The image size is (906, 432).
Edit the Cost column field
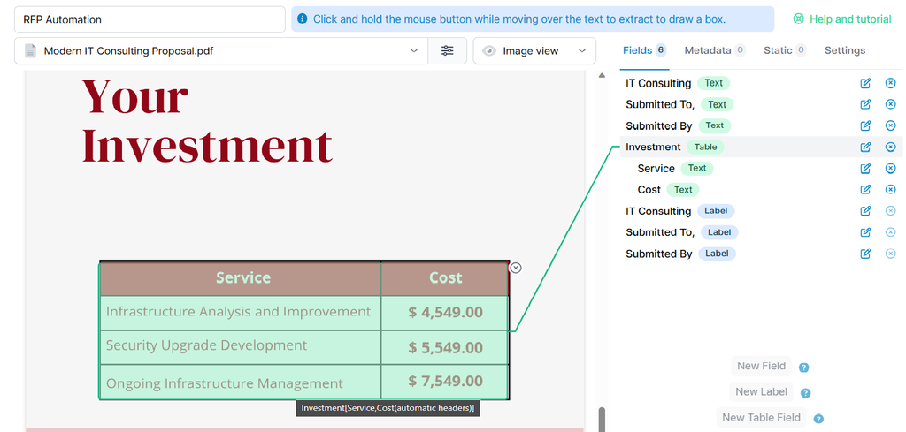pyautogui.click(x=865, y=189)
